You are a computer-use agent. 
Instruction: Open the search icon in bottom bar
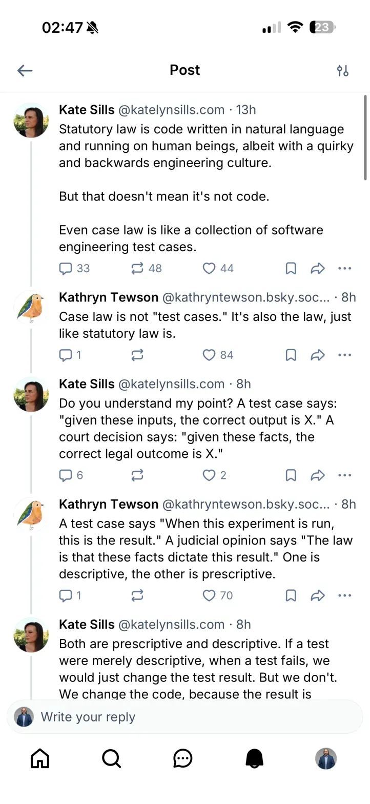coord(111,759)
